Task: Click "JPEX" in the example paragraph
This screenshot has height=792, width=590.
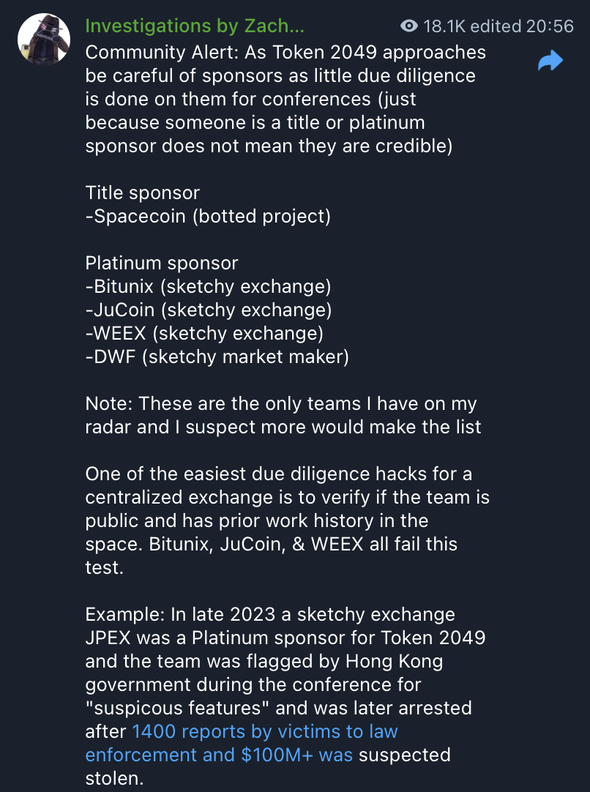Action: 107,638
